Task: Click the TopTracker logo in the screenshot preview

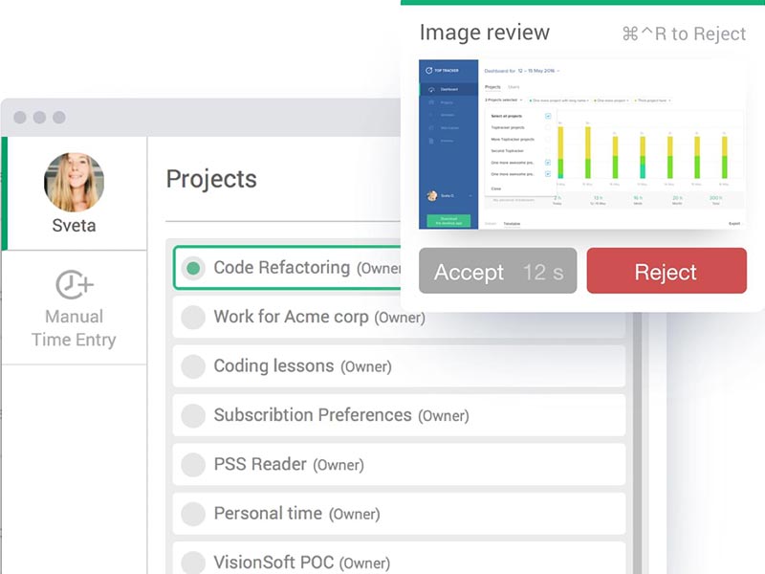Action: 428,70
